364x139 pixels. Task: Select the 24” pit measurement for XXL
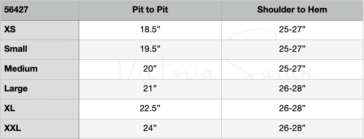pos(150,128)
